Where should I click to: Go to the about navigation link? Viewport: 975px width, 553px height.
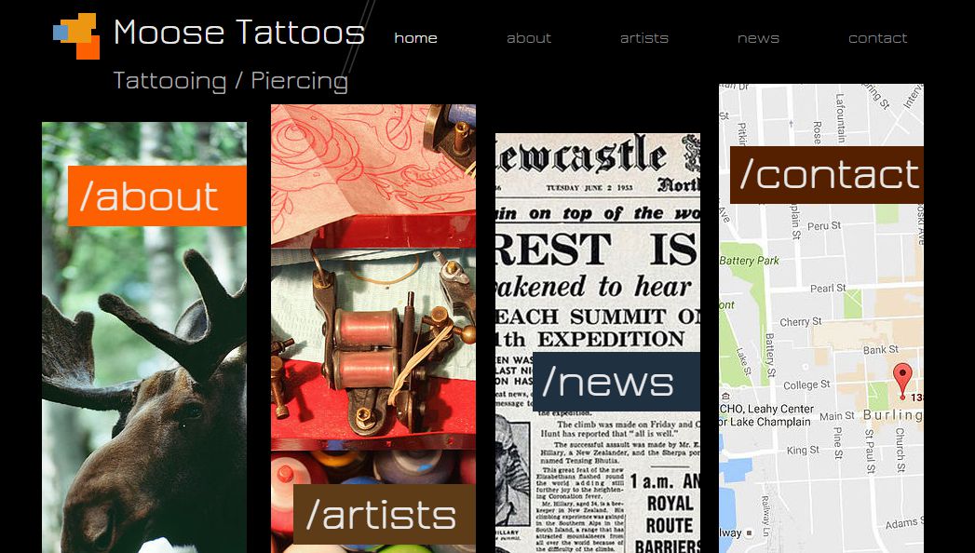click(529, 38)
